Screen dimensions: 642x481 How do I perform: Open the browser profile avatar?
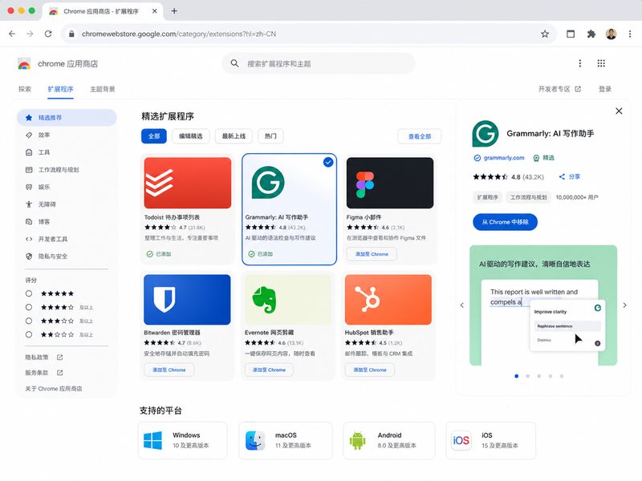611,34
